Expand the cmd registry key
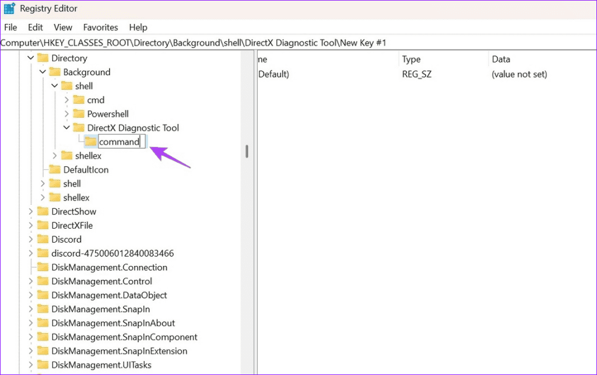Screen dimensions: 597x375 tap(66, 100)
